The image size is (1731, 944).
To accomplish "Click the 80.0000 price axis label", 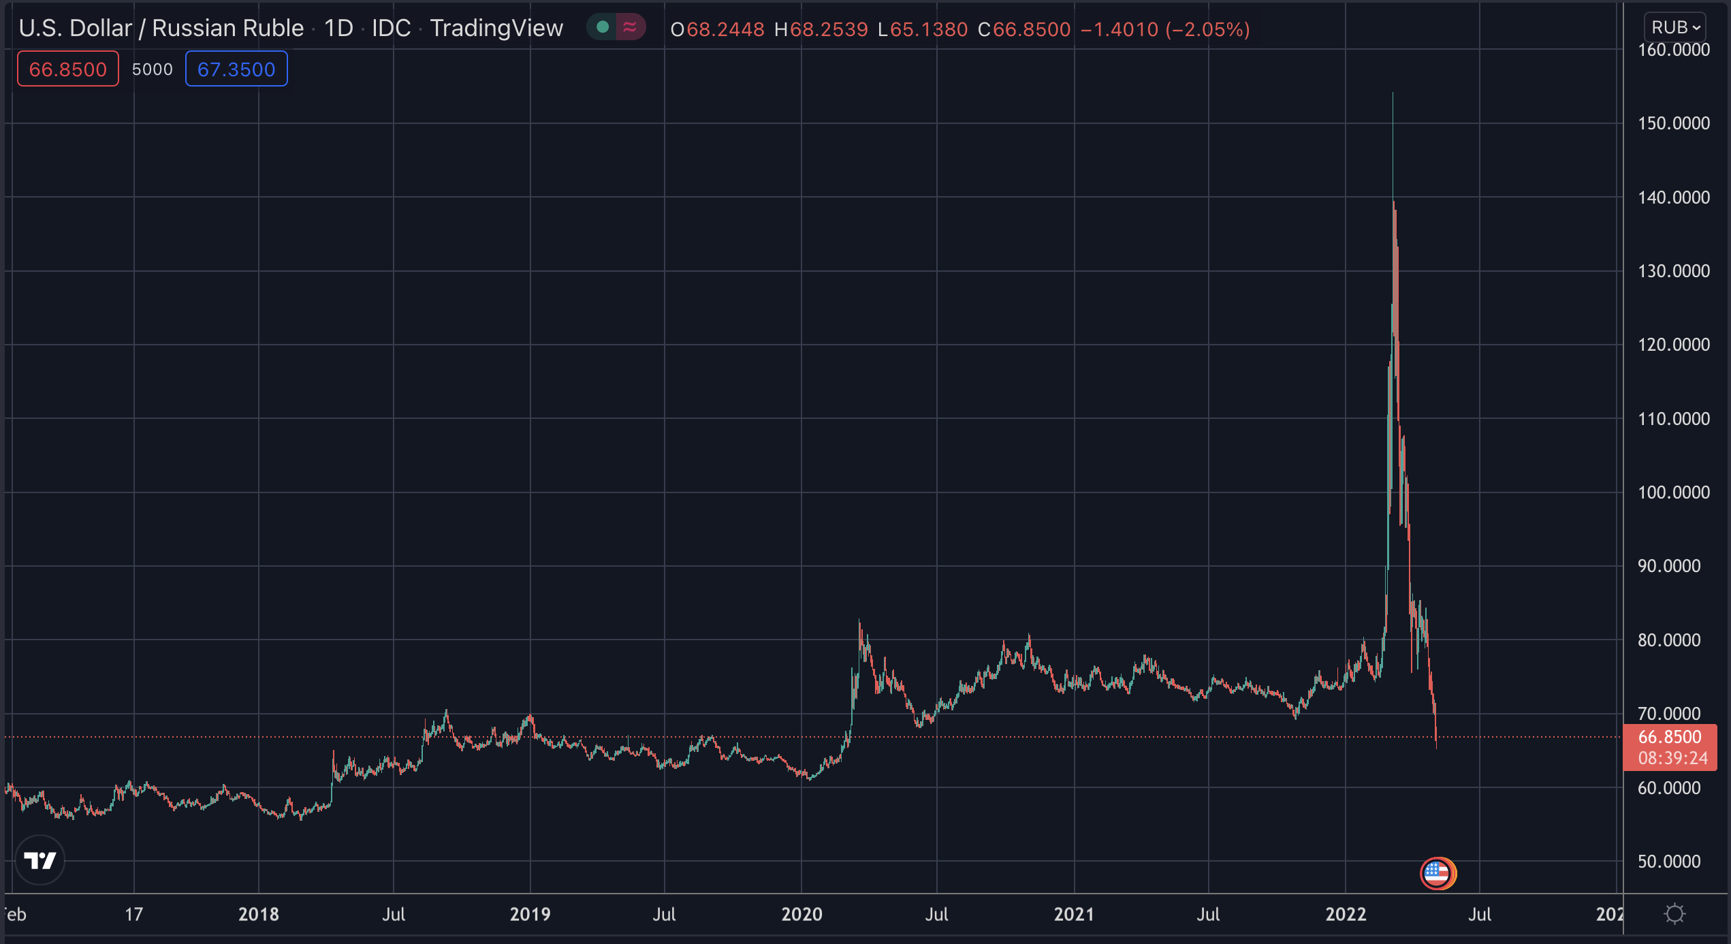I will click(x=1669, y=640).
